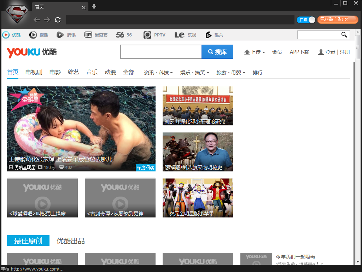The image size is (362, 272).
Task: Click the magnifier icon in toolbar search
Action: point(344,35)
